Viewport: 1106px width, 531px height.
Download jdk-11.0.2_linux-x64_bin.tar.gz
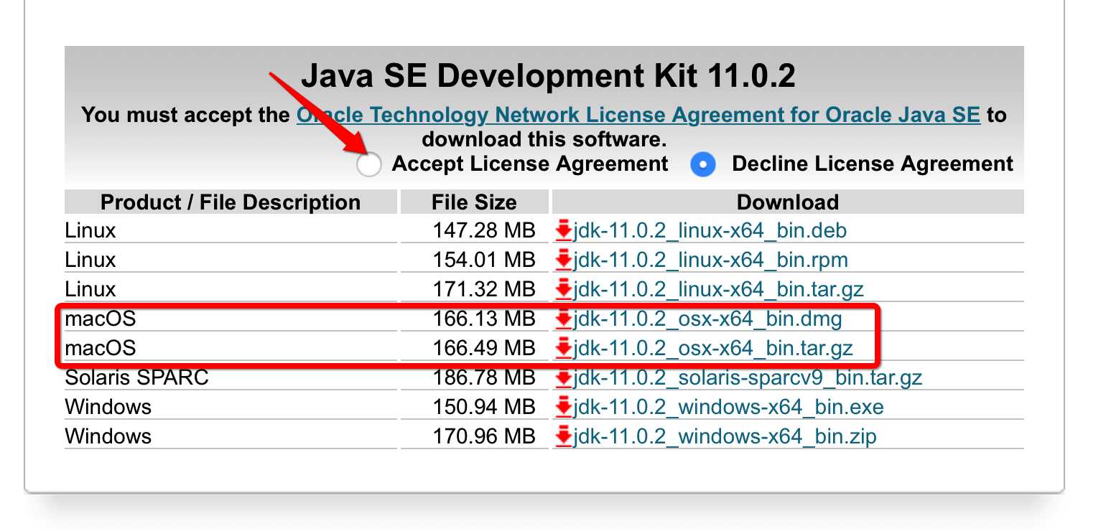coord(718,289)
